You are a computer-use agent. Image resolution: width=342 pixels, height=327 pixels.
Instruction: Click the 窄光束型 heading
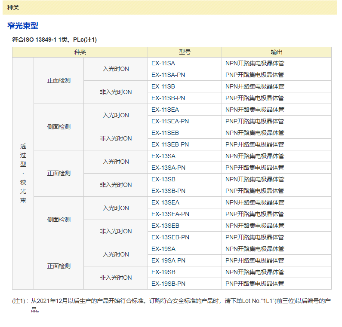pyautogui.click(x=23, y=26)
